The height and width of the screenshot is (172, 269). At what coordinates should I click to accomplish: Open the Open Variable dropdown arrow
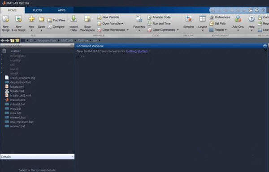(122, 23)
